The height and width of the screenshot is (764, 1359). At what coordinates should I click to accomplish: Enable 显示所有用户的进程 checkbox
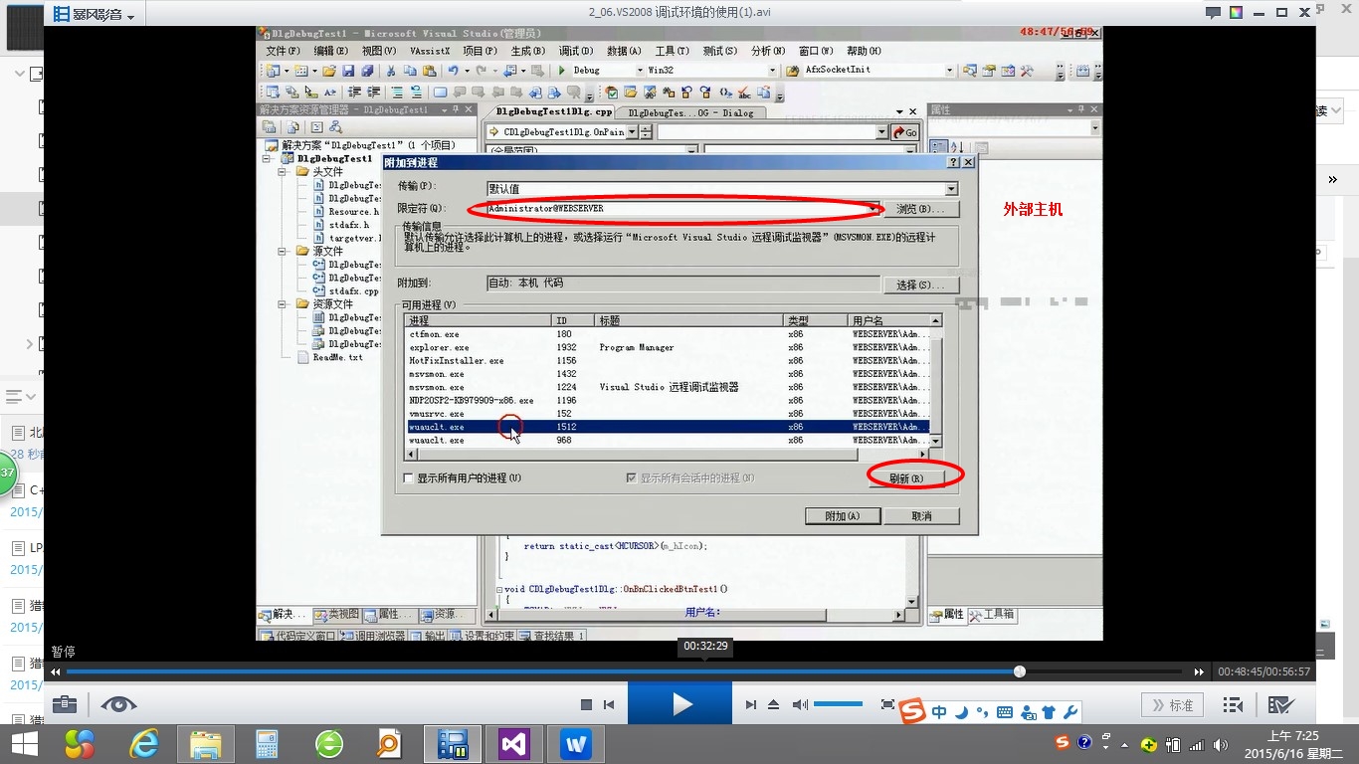point(408,478)
